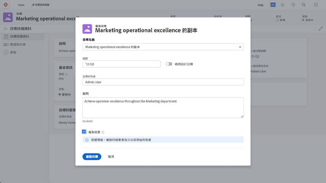The height and width of the screenshot is (183, 326).
Task: Click the blue Copy goal button
Action: tap(92, 156)
